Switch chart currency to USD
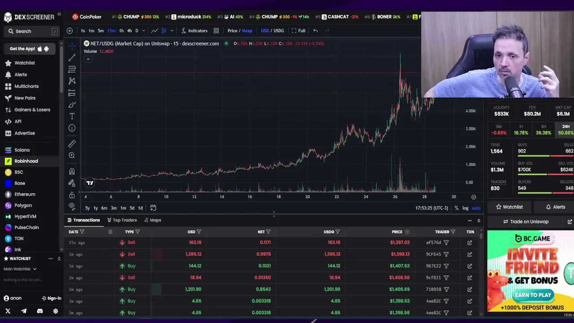The width and height of the screenshot is (574, 323). [265, 31]
